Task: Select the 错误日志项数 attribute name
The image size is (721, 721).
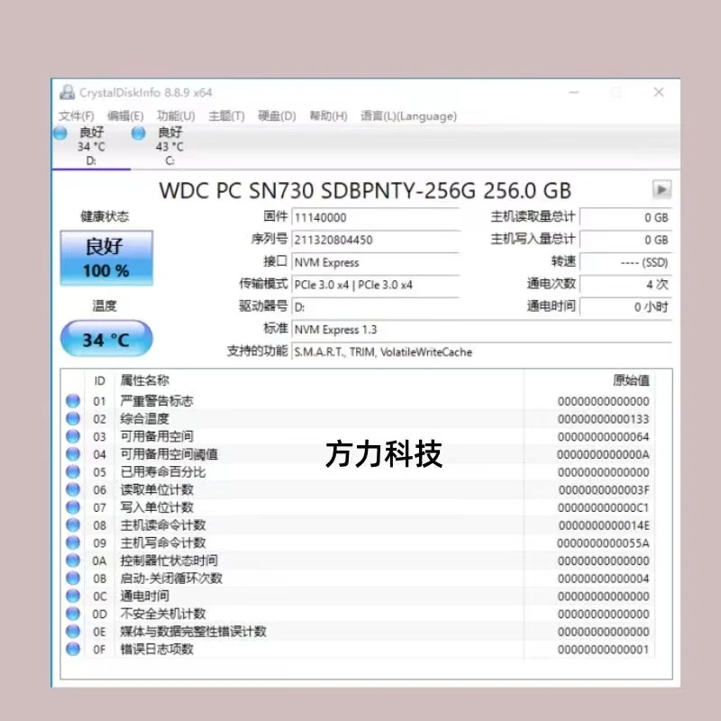Action: (156, 649)
